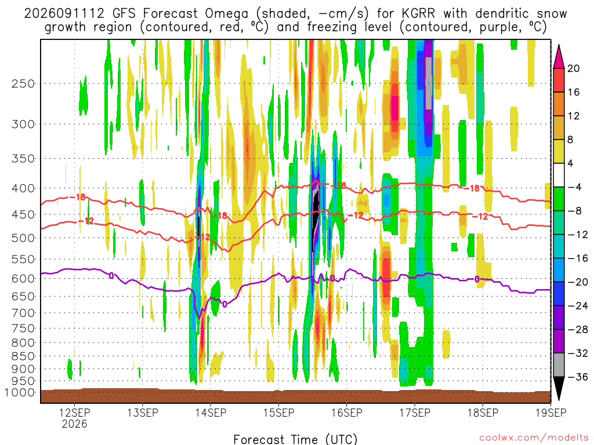Click the 250 pressure level label
This screenshot has width=594, height=445.
(23, 83)
